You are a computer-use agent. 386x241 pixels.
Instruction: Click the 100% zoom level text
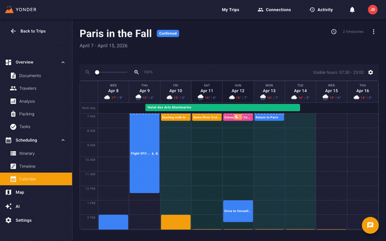coord(148,72)
